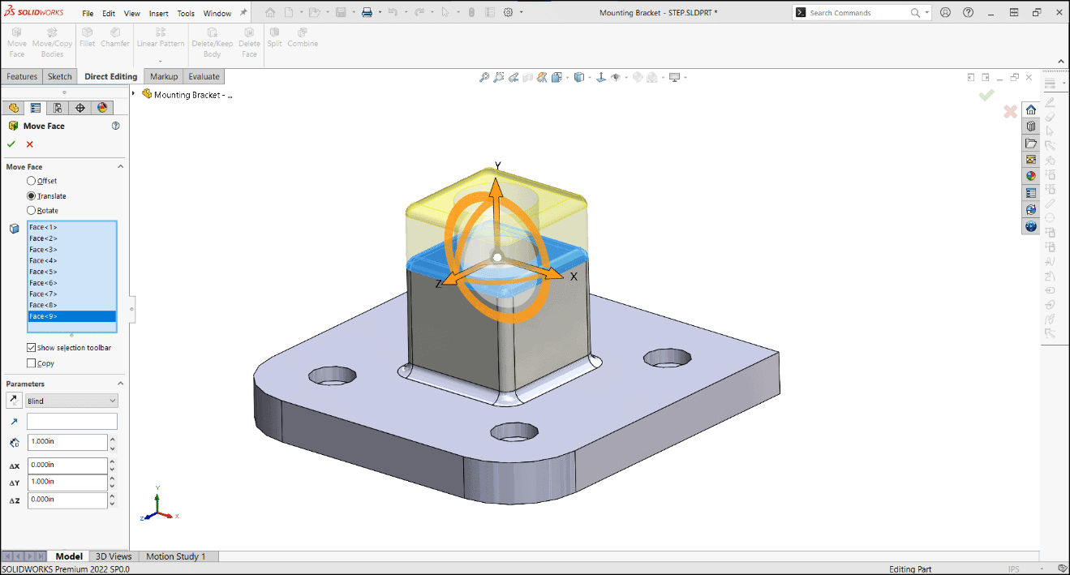The height and width of the screenshot is (575, 1070).
Task: Click reverse direction arrow button in Parameters
Action: 14,401
